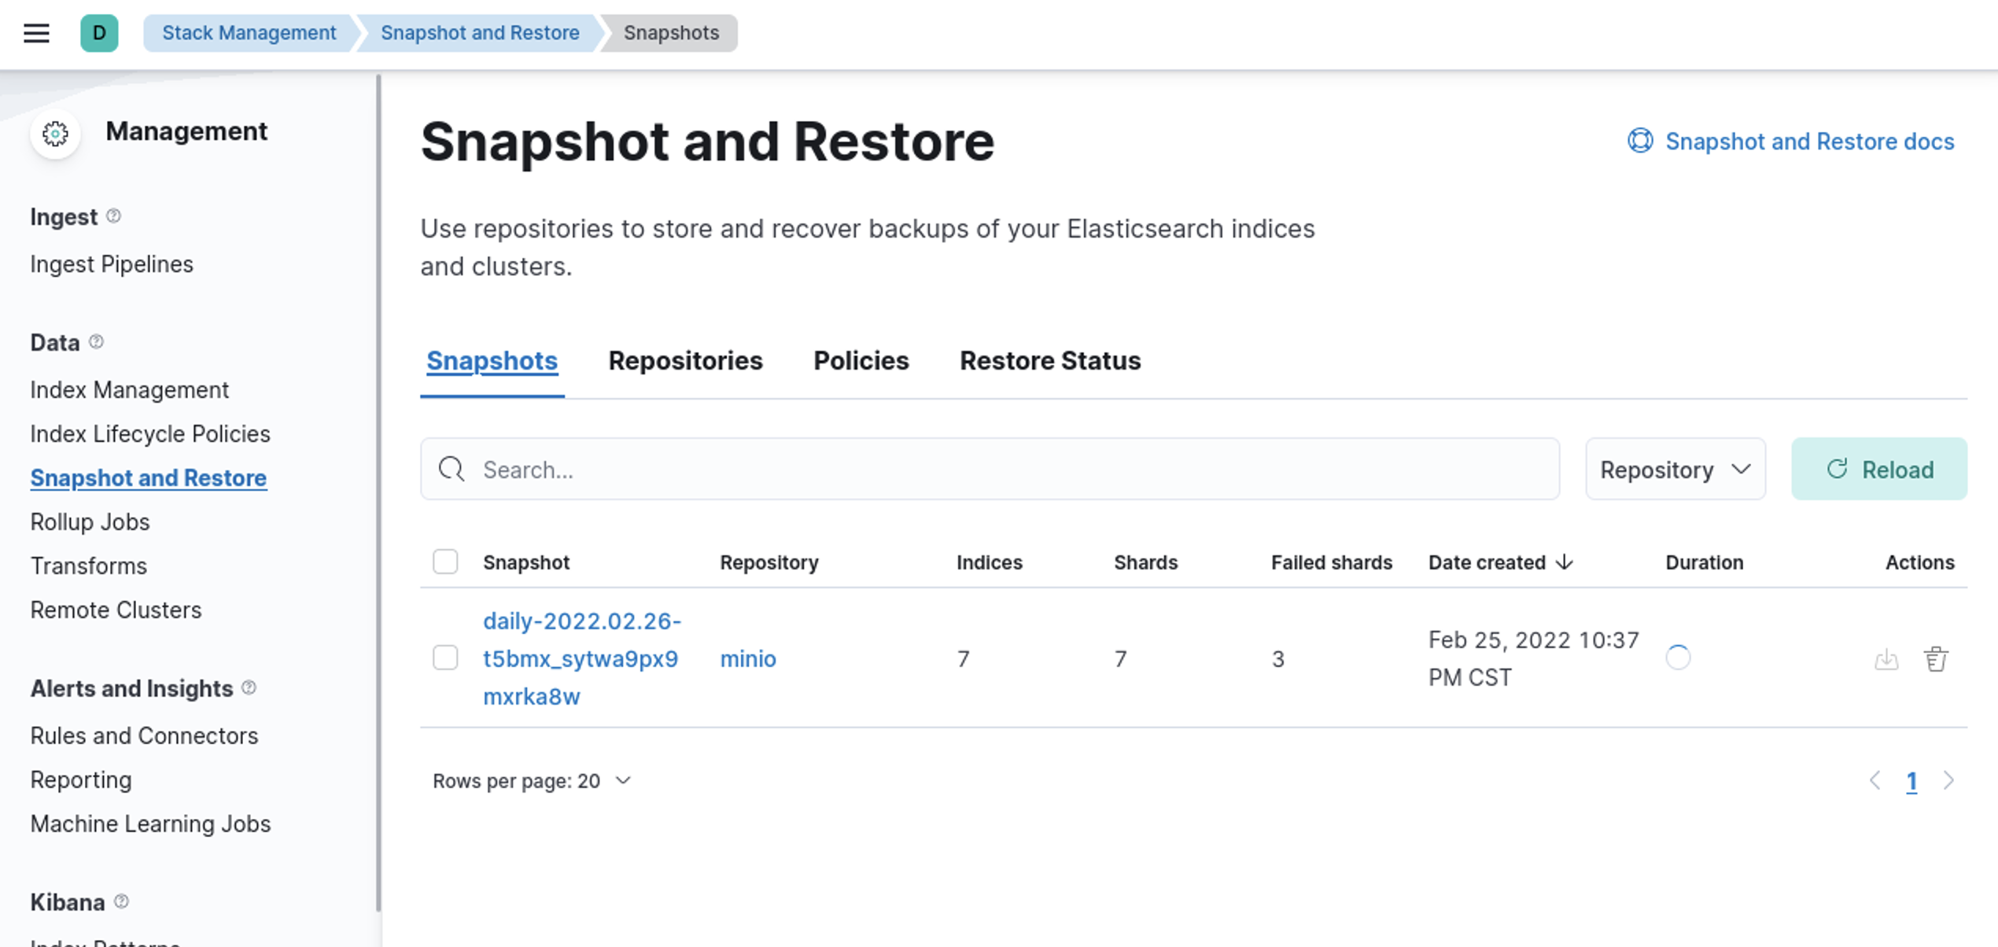
Task: Delete the daily snapshot via trash icon
Action: (1936, 659)
